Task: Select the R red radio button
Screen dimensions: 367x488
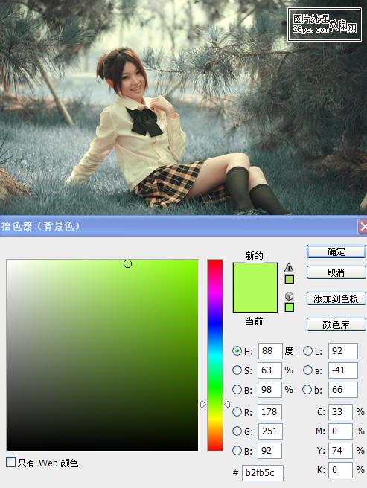Action: coord(237,412)
